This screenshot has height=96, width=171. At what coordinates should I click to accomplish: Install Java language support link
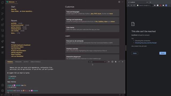click(92, 14)
